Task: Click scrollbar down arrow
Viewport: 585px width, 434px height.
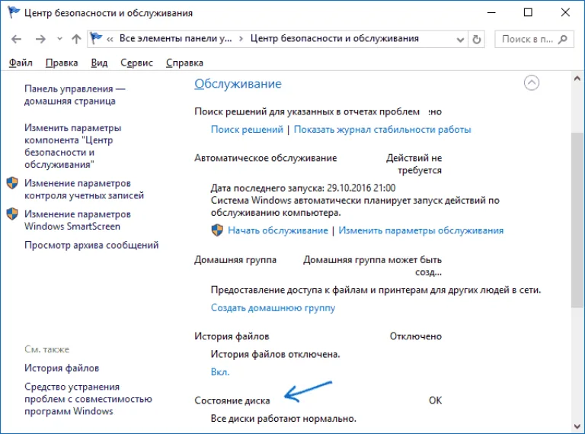Action: pos(577,426)
